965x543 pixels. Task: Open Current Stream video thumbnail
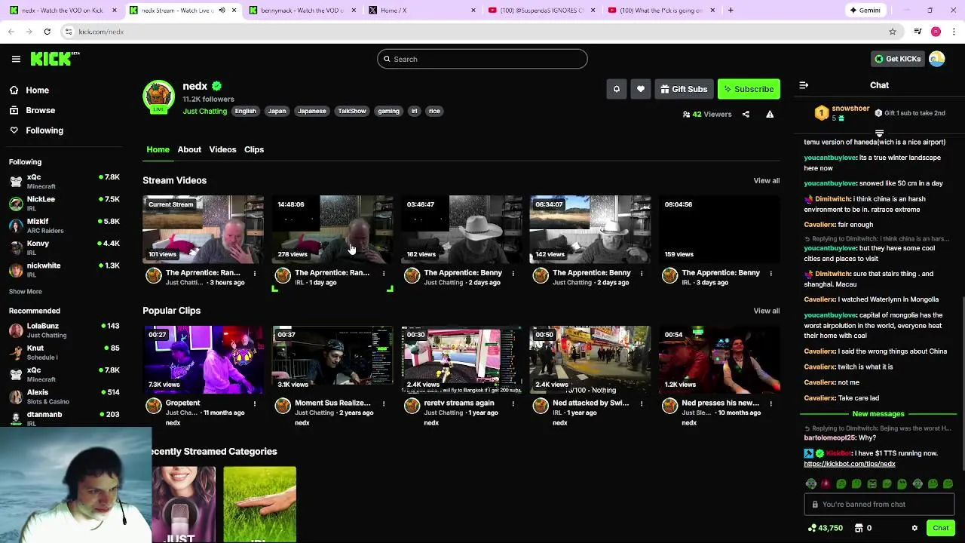[x=203, y=229]
